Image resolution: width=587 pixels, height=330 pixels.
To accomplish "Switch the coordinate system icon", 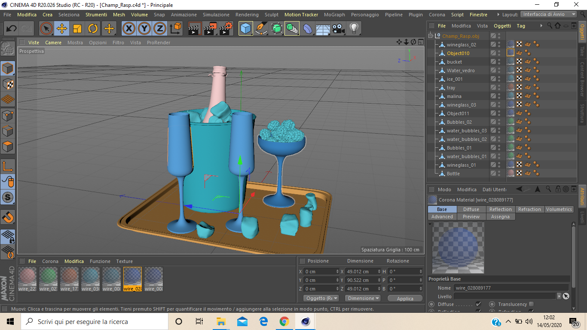I will tap(175, 29).
